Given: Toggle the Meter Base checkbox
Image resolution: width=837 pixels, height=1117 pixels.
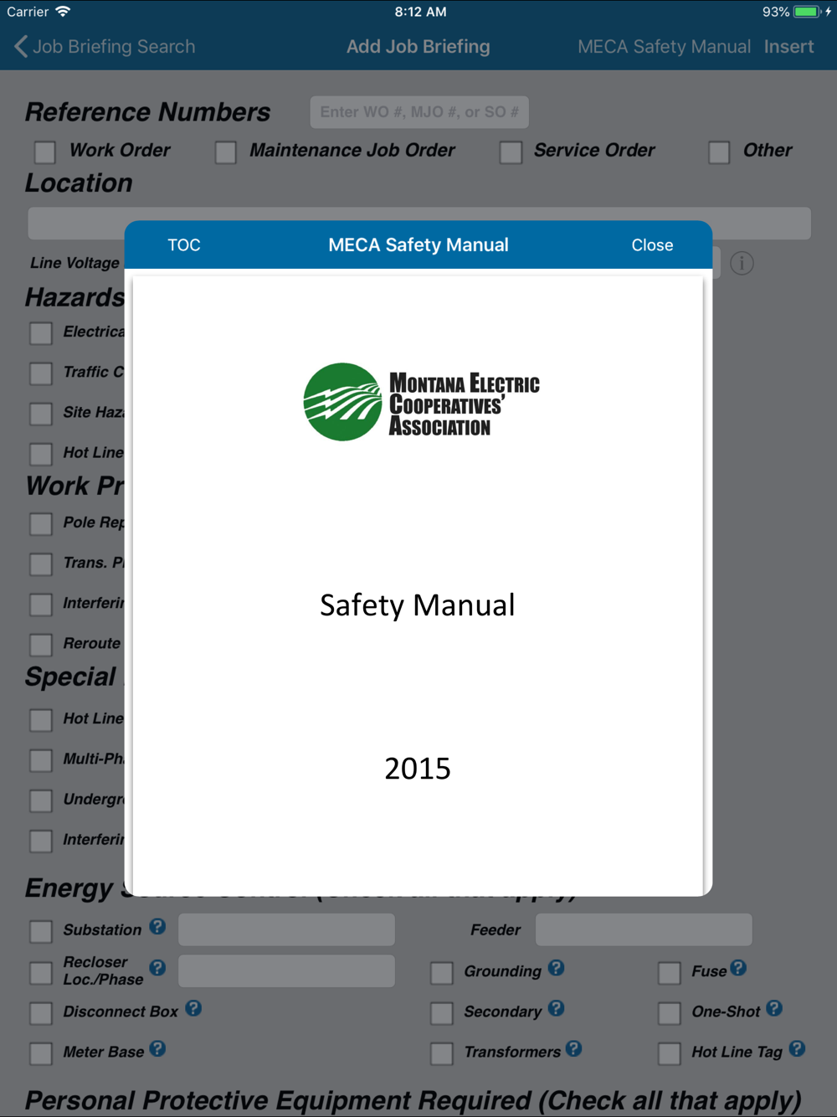Looking at the screenshot, I should (41, 1053).
